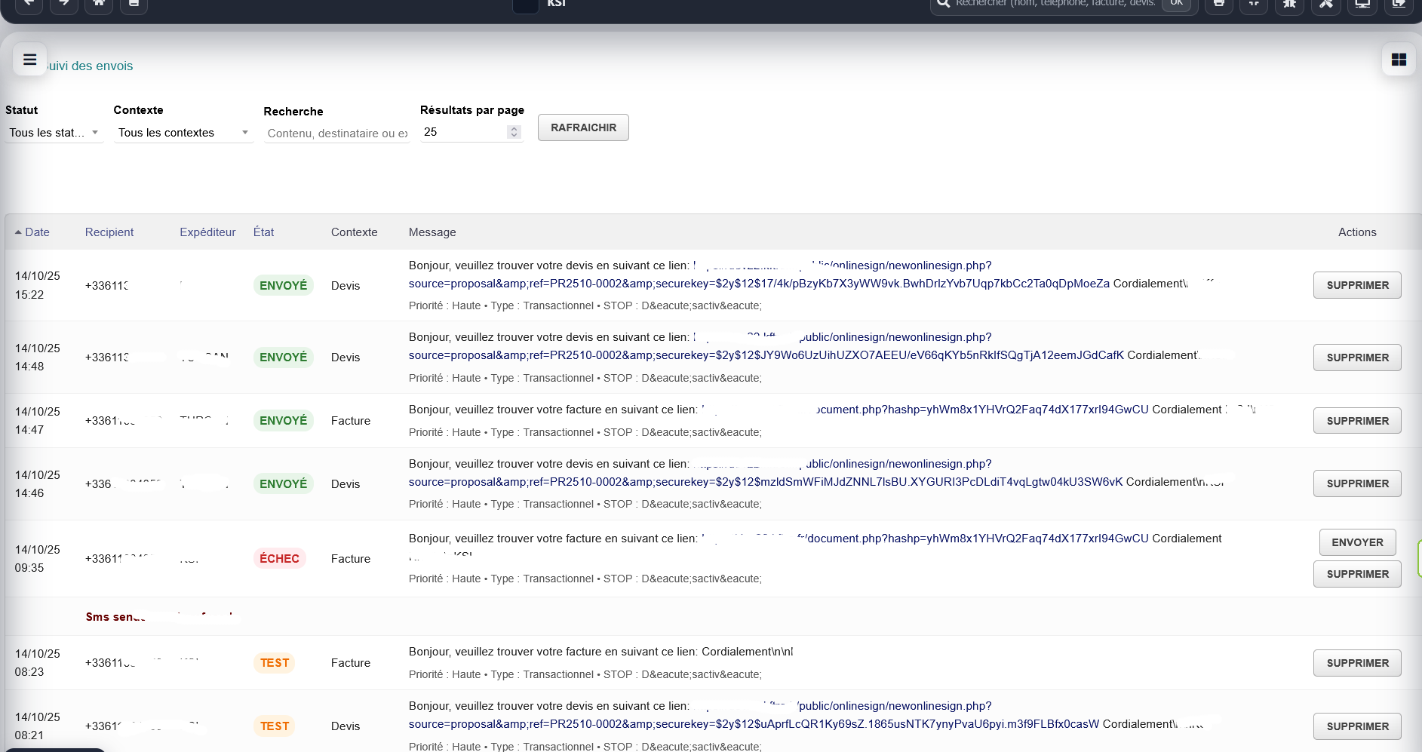Go to the home page icon
The height and width of the screenshot is (752, 1422).
[99, 4]
